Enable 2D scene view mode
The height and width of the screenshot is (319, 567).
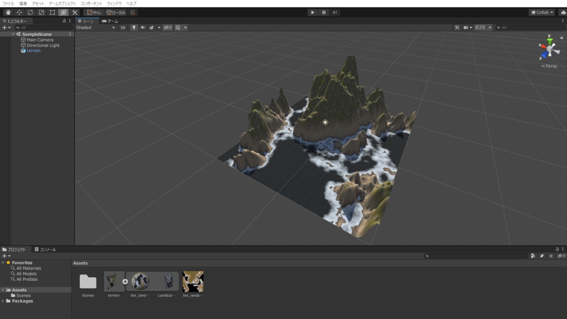[x=122, y=27]
